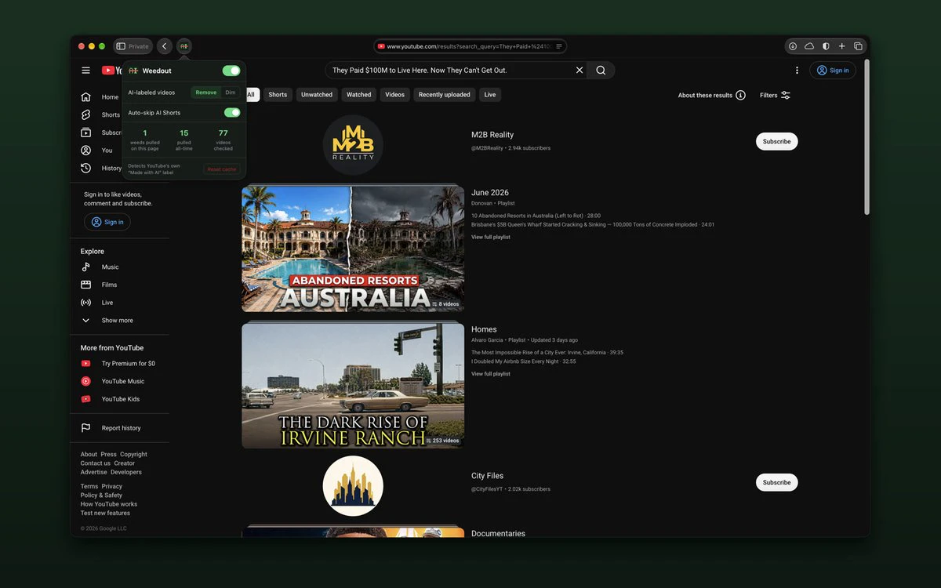Image resolution: width=941 pixels, height=588 pixels.
Task: Open How YouTube works footer link
Action: pos(109,504)
